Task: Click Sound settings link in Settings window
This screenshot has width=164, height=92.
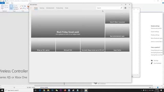Action: click(x=155, y=32)
